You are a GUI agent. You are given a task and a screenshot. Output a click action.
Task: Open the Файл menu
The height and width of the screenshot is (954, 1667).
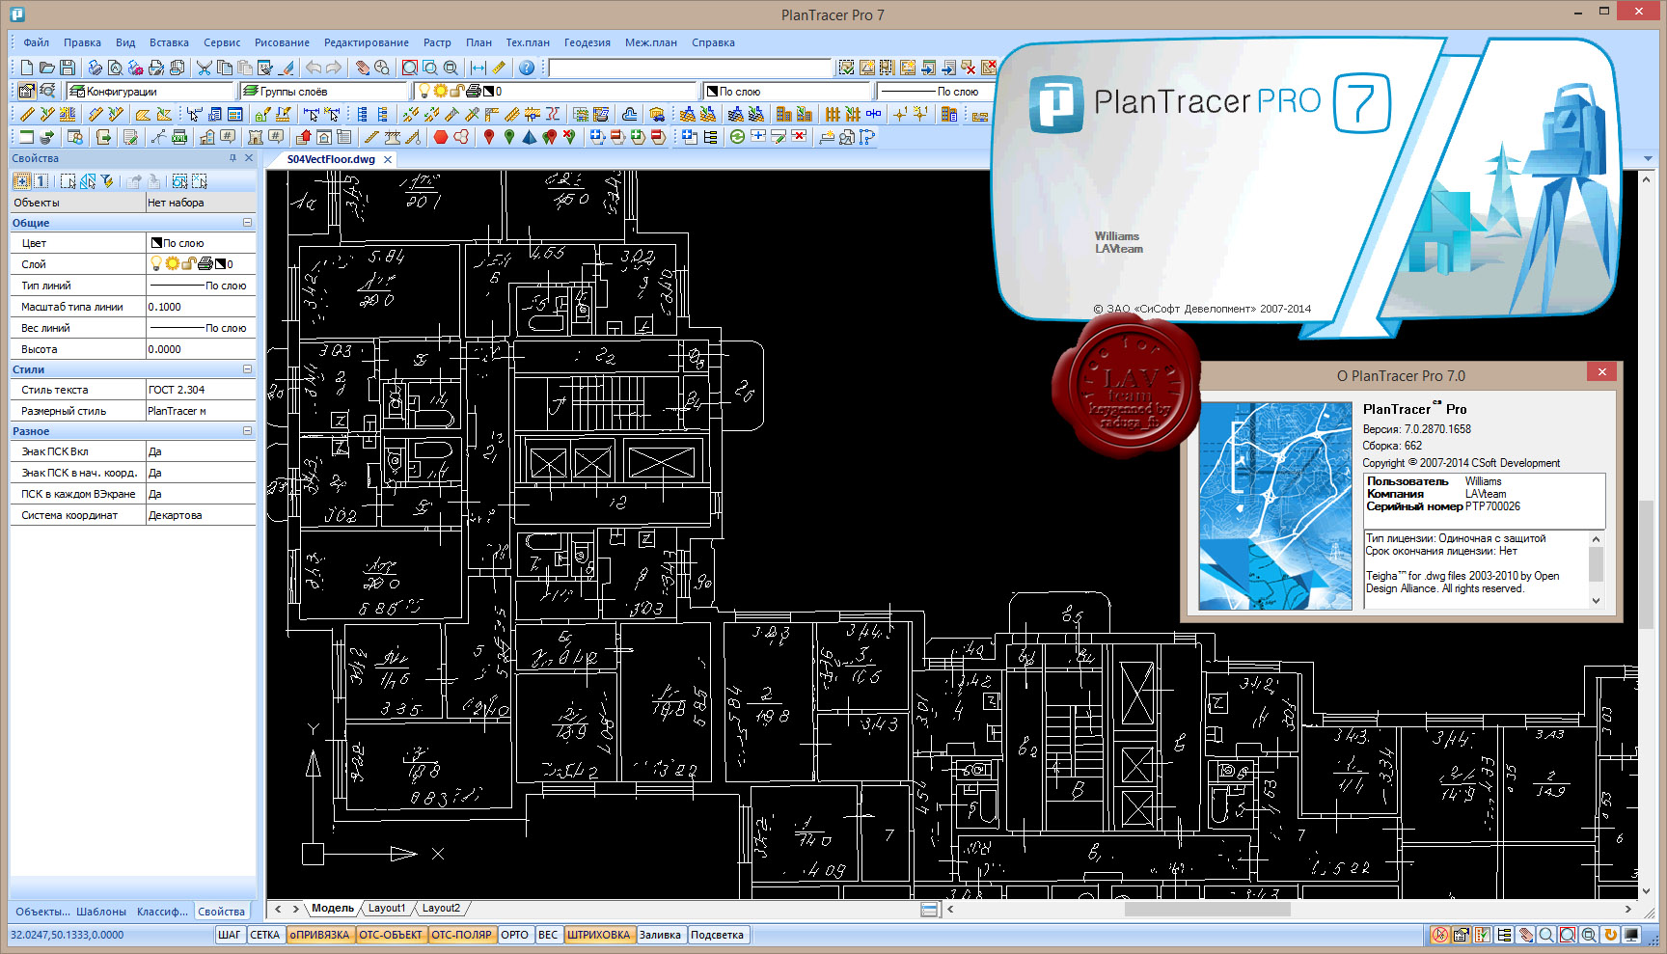(37, 42)
